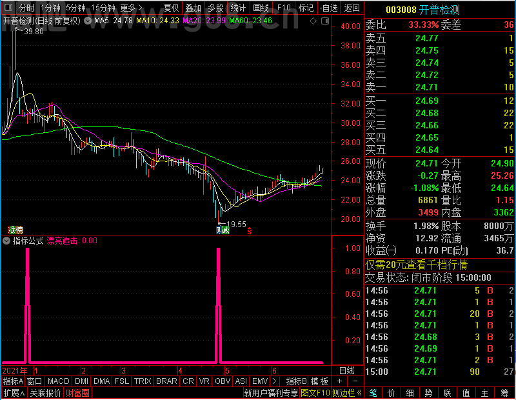Click the 涨榜 badge on the chart
The width and height of the screenshot is (516, 400).
(15, 230)
